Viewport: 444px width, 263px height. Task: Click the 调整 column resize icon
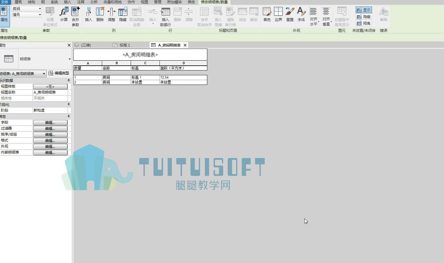click(111, 14)
